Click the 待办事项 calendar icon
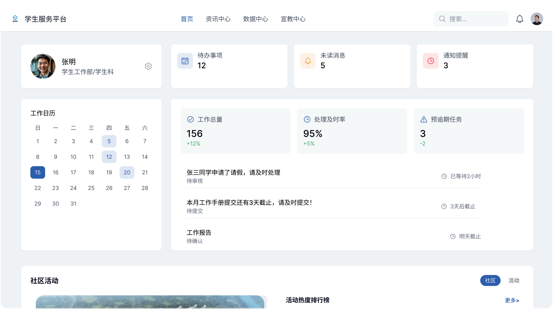This screenshot has height=309, width=553. tap(185, 61)
